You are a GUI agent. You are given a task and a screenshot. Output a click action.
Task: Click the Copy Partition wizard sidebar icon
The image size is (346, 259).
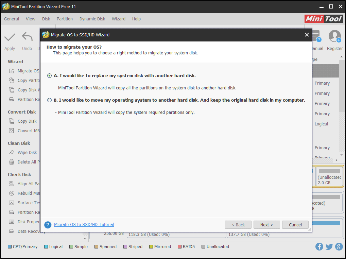(11, 80)
